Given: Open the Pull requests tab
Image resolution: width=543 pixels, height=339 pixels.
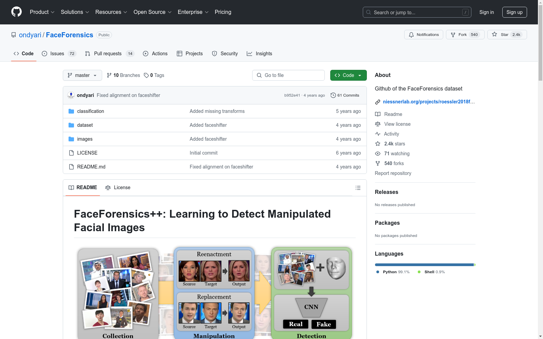Looking at the screenshot, I should coord(110,54).
